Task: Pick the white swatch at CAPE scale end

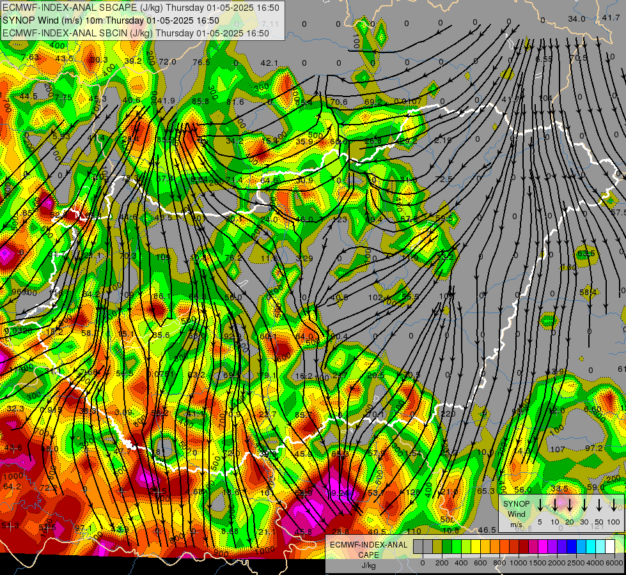Action: click(611, 546)
